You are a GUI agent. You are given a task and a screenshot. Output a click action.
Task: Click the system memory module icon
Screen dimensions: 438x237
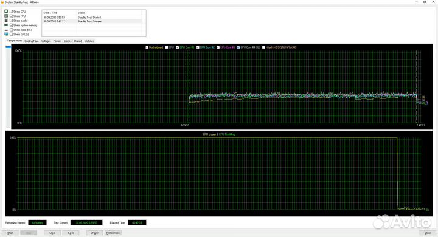click(6, 25)
